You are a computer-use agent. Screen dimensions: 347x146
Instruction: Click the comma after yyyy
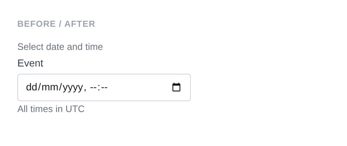point(85,87)
